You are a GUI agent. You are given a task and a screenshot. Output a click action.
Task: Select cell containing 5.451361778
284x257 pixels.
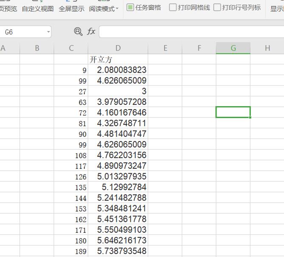118,219
